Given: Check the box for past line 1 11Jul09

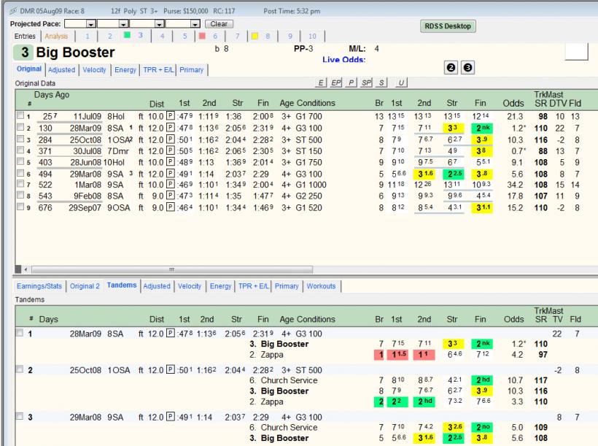Looking at the screenshot, I should tap(20, 115).
